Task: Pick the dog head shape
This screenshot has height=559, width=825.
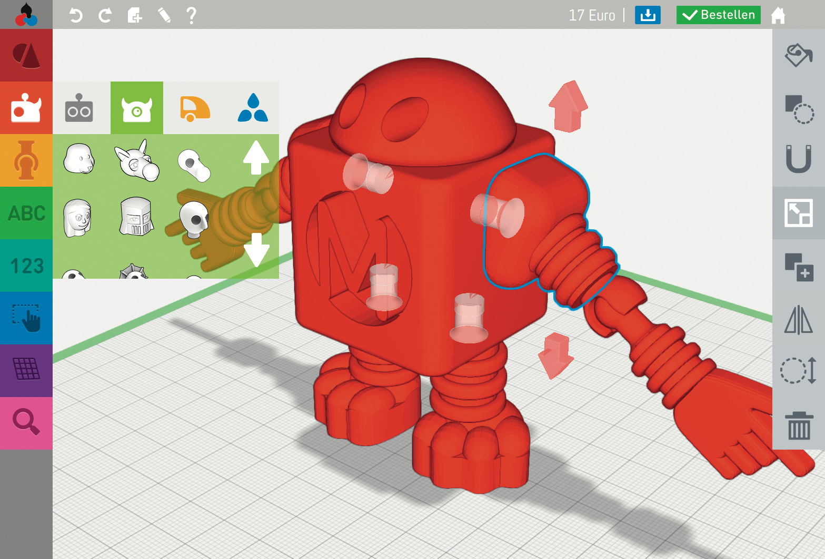Action: (137, 160)
